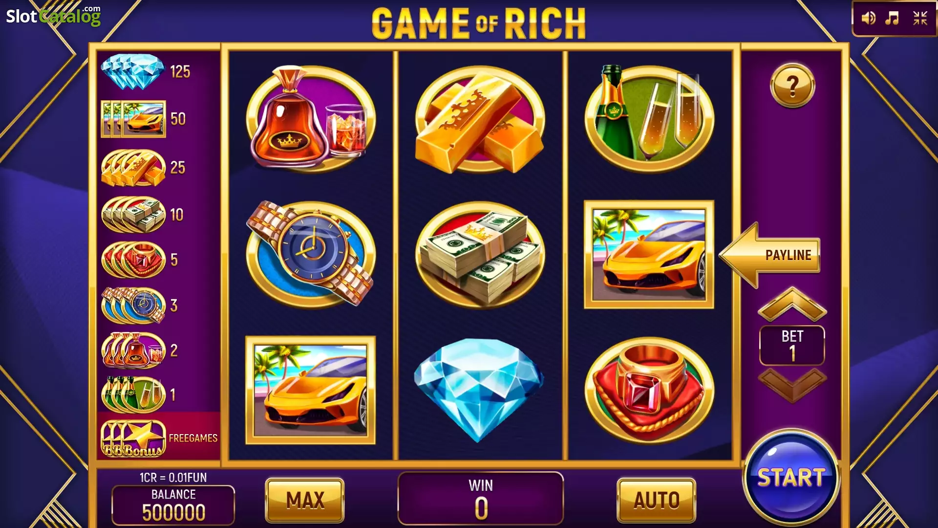938x528 pixels.
Task: Select the sports car 50 paytable entry
Action: point(144,119)
